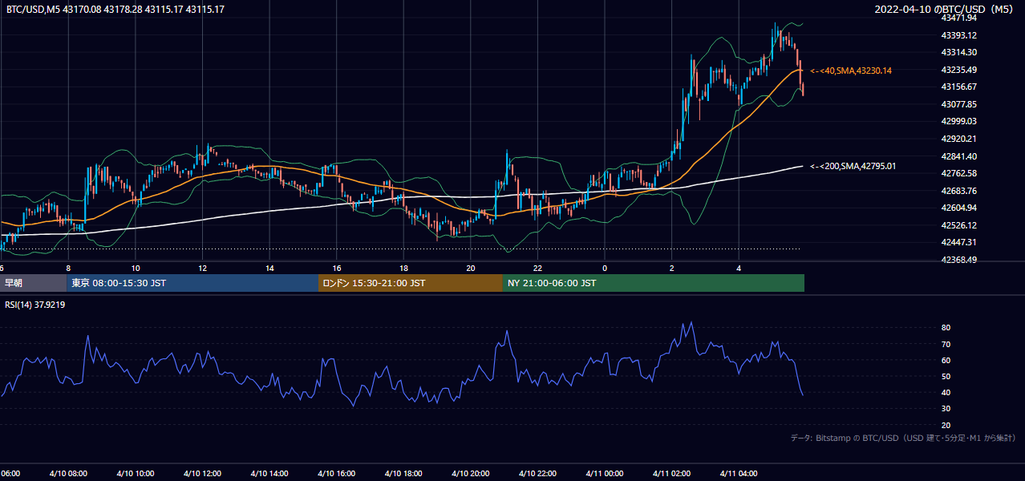Click the bottom axis label 4/10 08:00
Viewport: 1025px width, 481px height.
coord(68,474)
